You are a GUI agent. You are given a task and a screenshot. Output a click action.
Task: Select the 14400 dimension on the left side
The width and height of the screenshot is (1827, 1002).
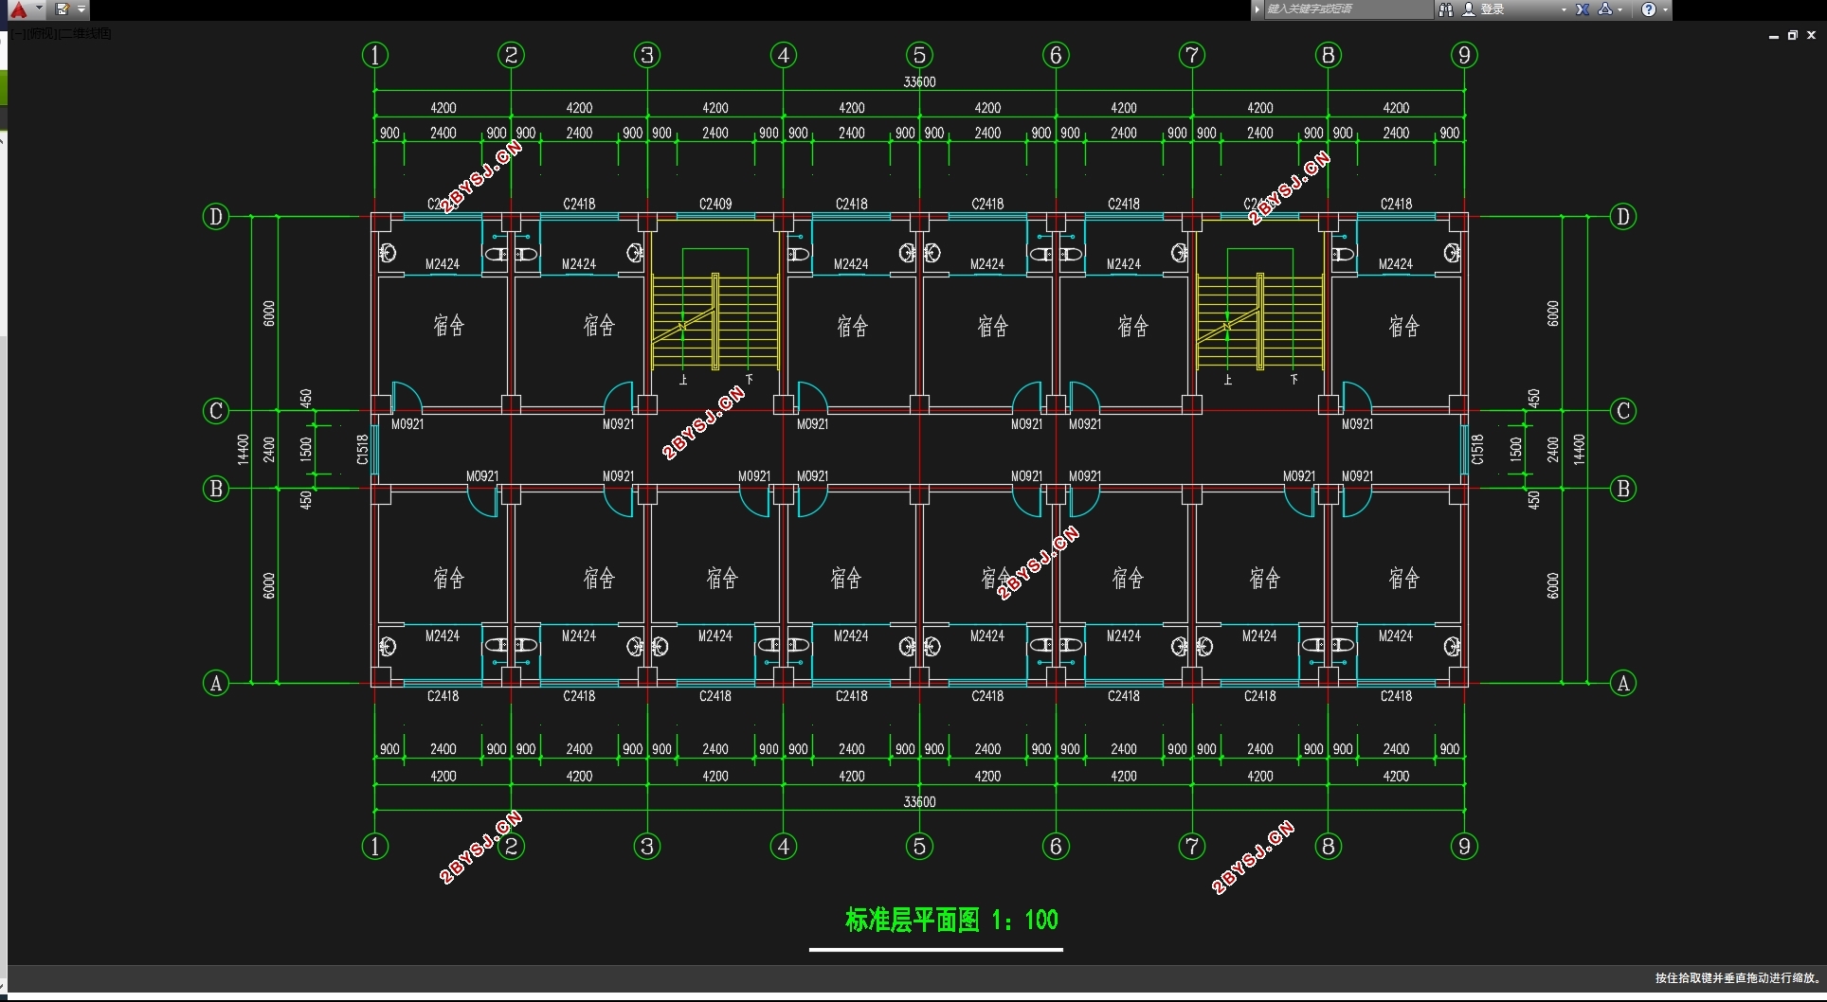point(243,449)
